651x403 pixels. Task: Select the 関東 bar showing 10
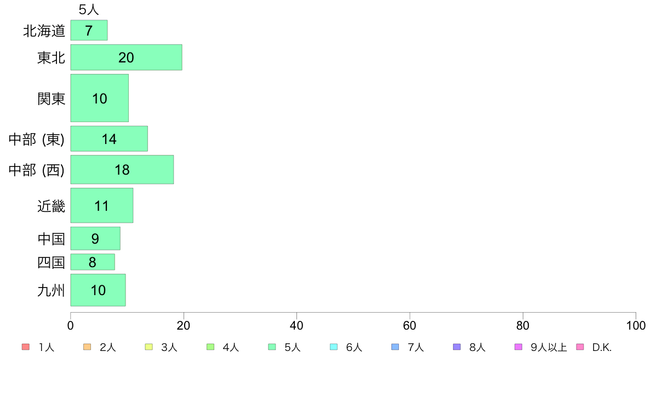coord(100,98)
